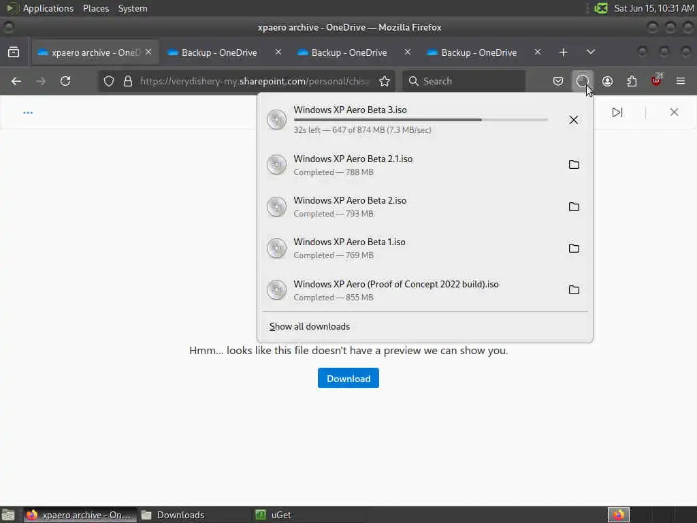Open the extensions puzzle icon

(x=632, y=81)
